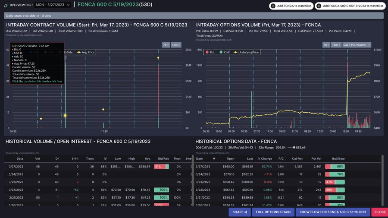Click the Open column header
This screenshot has width=388, height=218.
[x=230, y=158]
